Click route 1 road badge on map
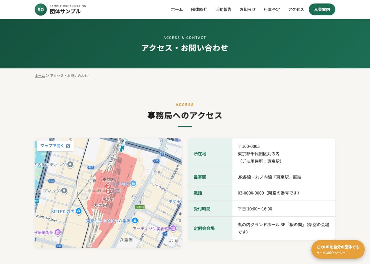 [162, 154]
